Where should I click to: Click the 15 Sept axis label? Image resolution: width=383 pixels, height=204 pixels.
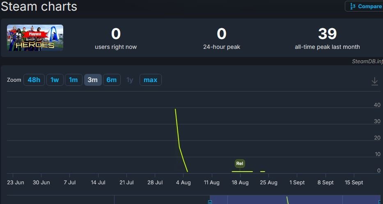tap(354, 183)
